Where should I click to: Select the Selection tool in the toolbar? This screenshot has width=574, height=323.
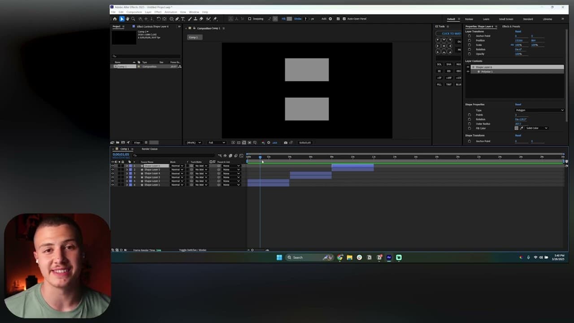coord(122,19)
